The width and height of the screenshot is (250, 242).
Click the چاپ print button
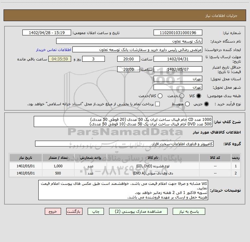coord(96,211)
